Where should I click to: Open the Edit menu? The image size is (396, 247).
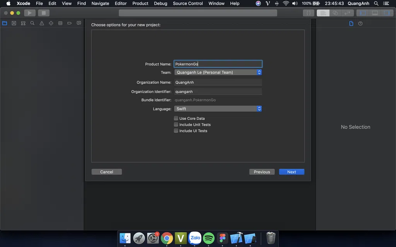click(x=52, y=3)
